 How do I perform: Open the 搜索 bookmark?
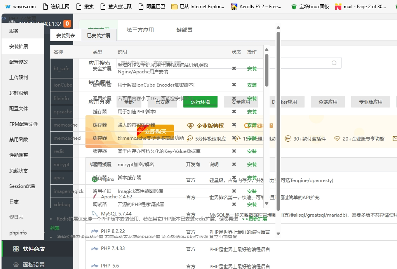(85, 7)
